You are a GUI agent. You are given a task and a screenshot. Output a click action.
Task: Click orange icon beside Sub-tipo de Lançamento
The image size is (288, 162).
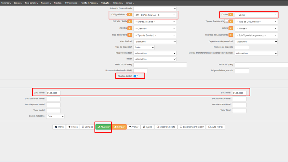tap(231, 35)
